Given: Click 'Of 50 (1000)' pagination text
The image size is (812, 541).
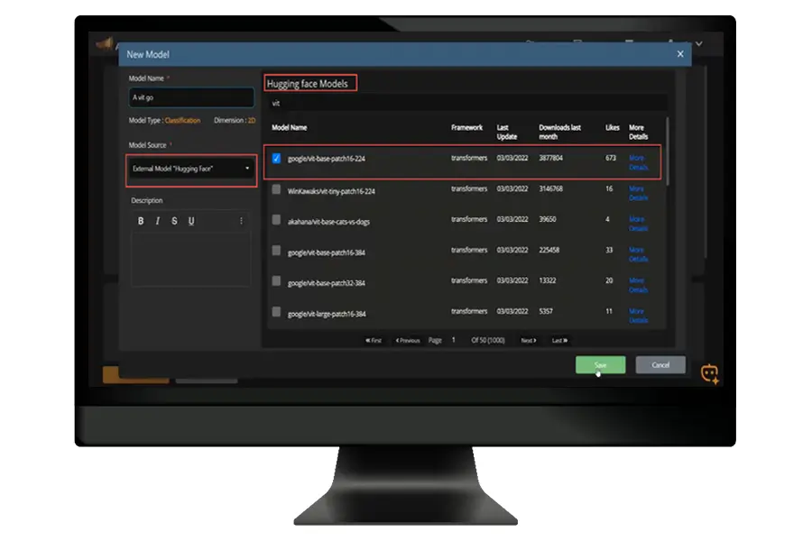Looking at the screenshot, I should coord(488,341).
